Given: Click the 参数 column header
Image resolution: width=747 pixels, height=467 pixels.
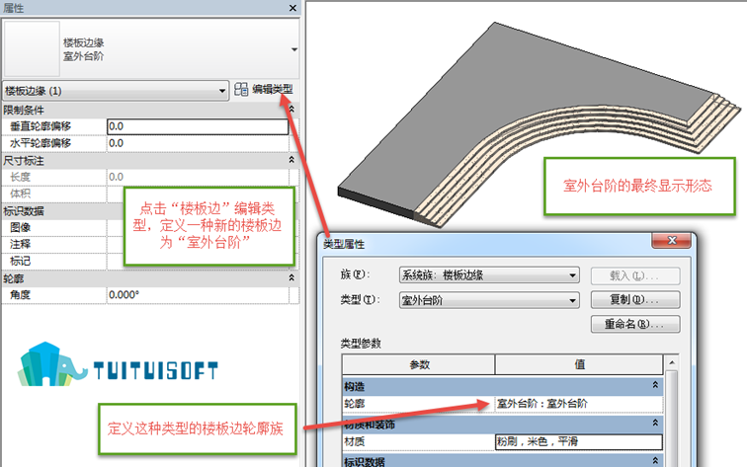Looking at the screenshot, I should [418, 365].
